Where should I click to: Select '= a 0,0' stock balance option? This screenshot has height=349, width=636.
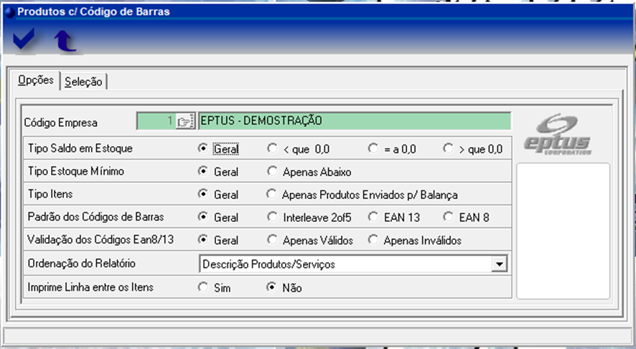373,149
